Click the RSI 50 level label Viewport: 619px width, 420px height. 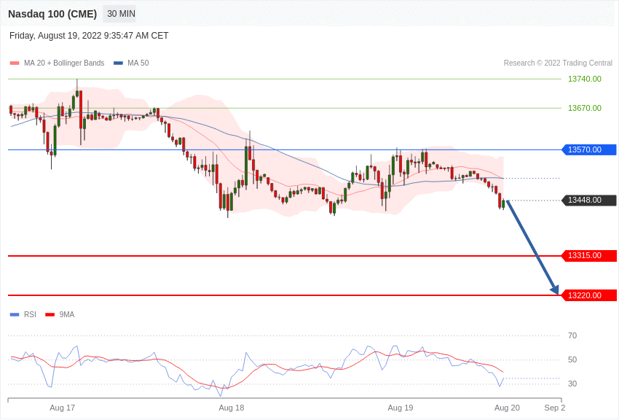[x=572, y=360]
